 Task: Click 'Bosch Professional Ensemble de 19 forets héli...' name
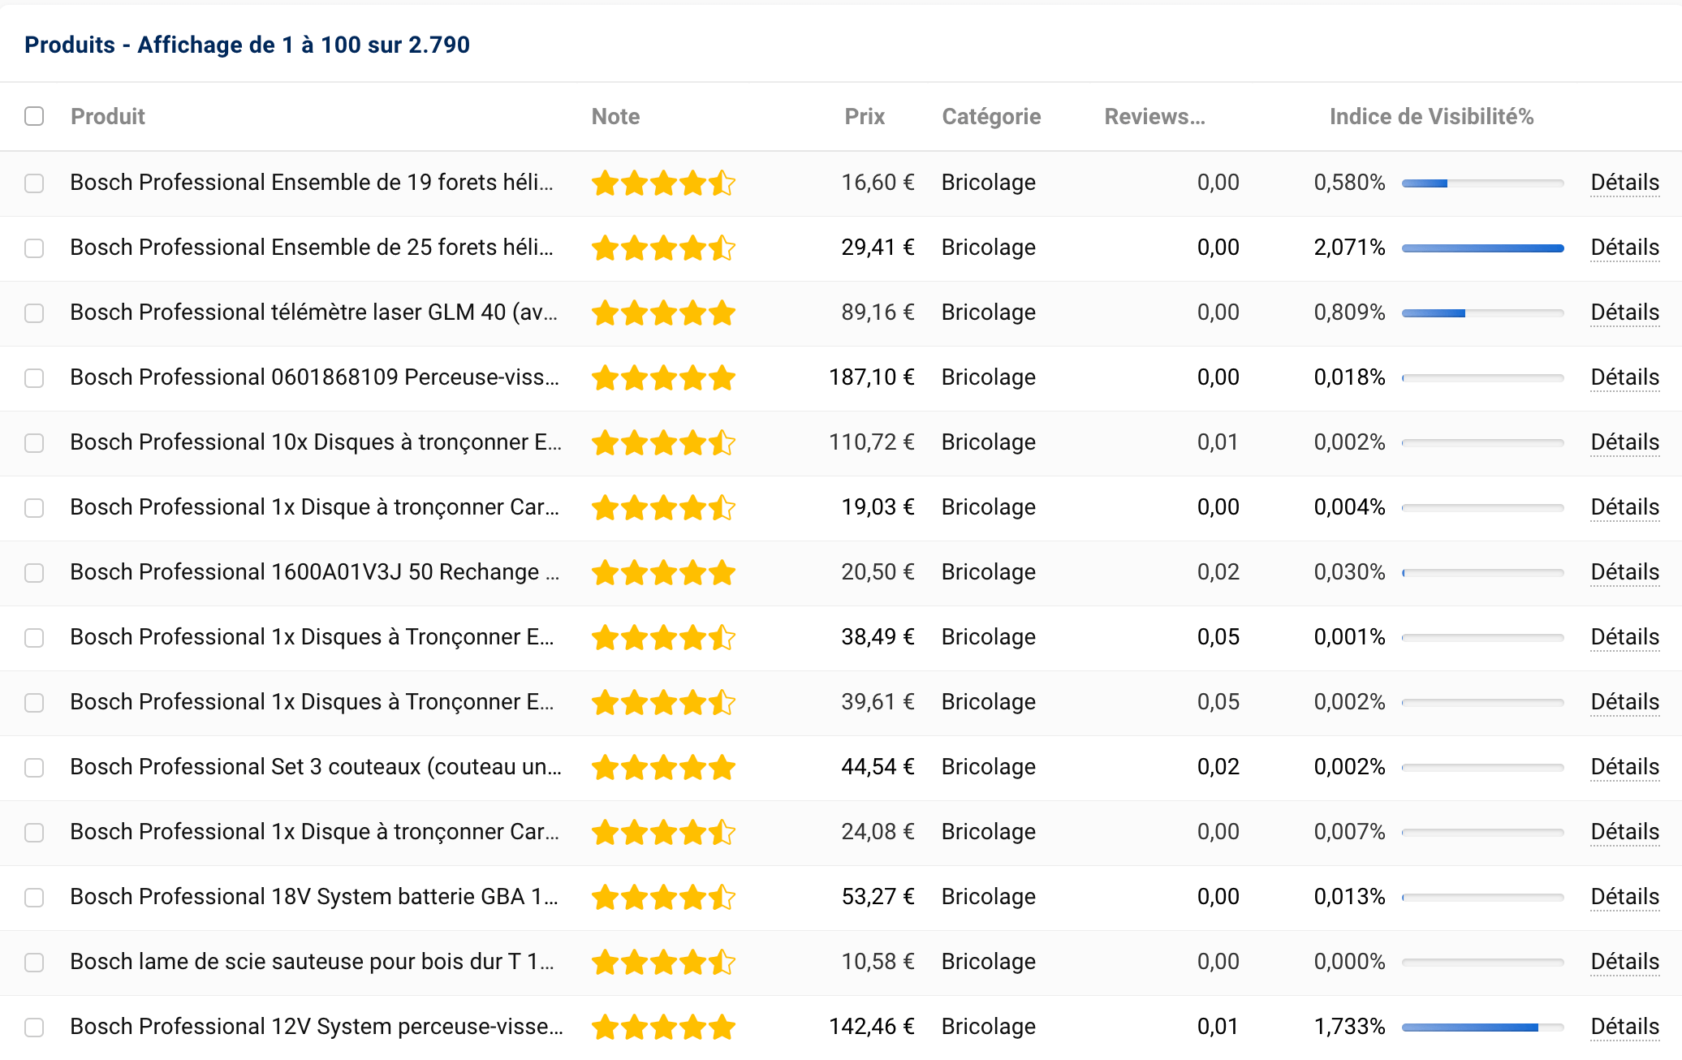pos(312,183)
